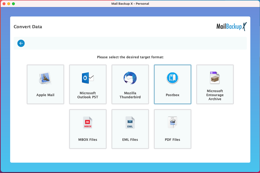Click the blue back arrow button
260x173 pixels.
pyautogui.click(x=21, y=43)
